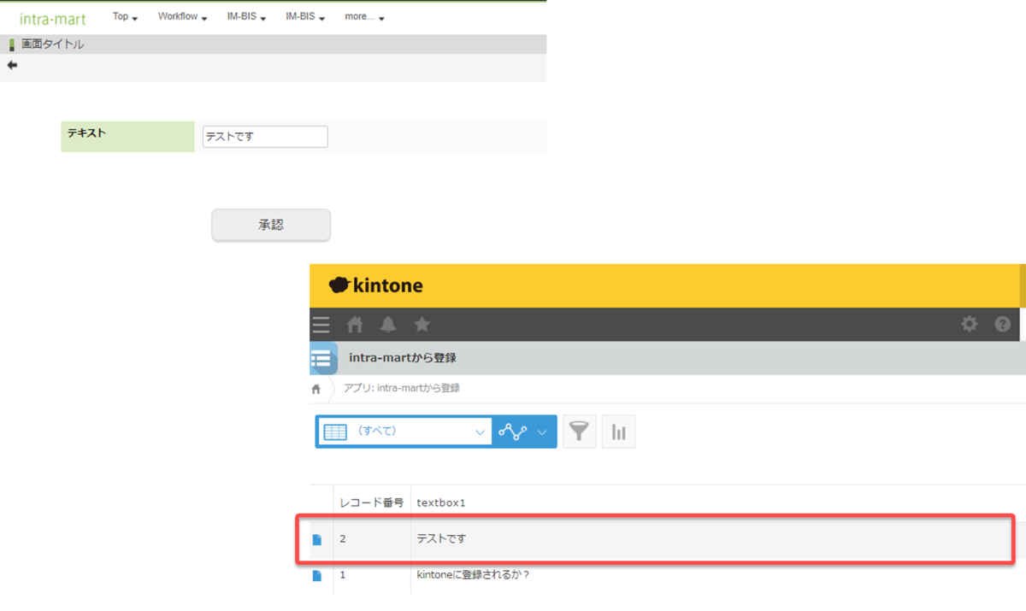
Task: Click the back arrow under 画面タイトル
Action: point(12,65)
